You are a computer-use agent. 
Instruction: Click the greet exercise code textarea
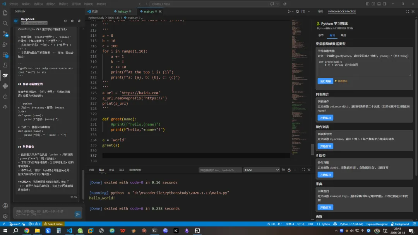364,67
